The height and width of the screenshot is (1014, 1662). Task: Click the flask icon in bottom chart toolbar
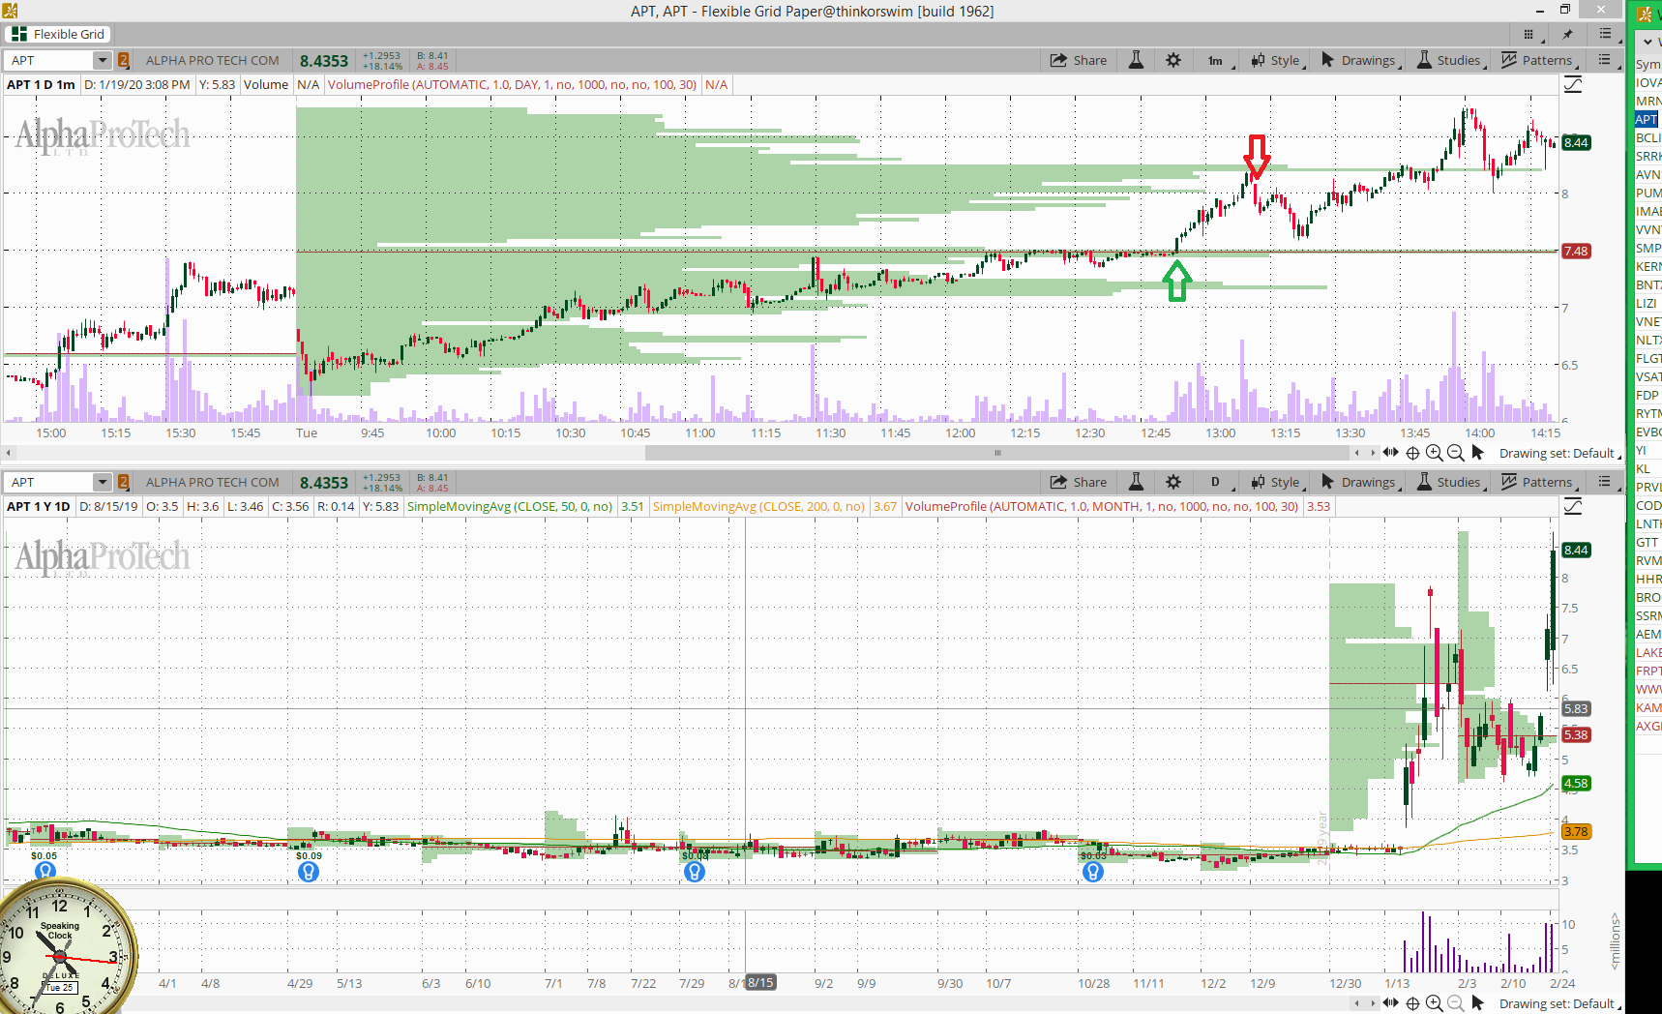tap(1137, 482)
